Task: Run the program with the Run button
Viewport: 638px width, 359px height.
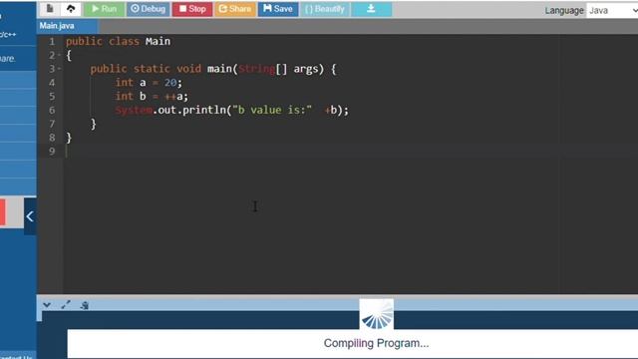Action: [x=104, y=9]
